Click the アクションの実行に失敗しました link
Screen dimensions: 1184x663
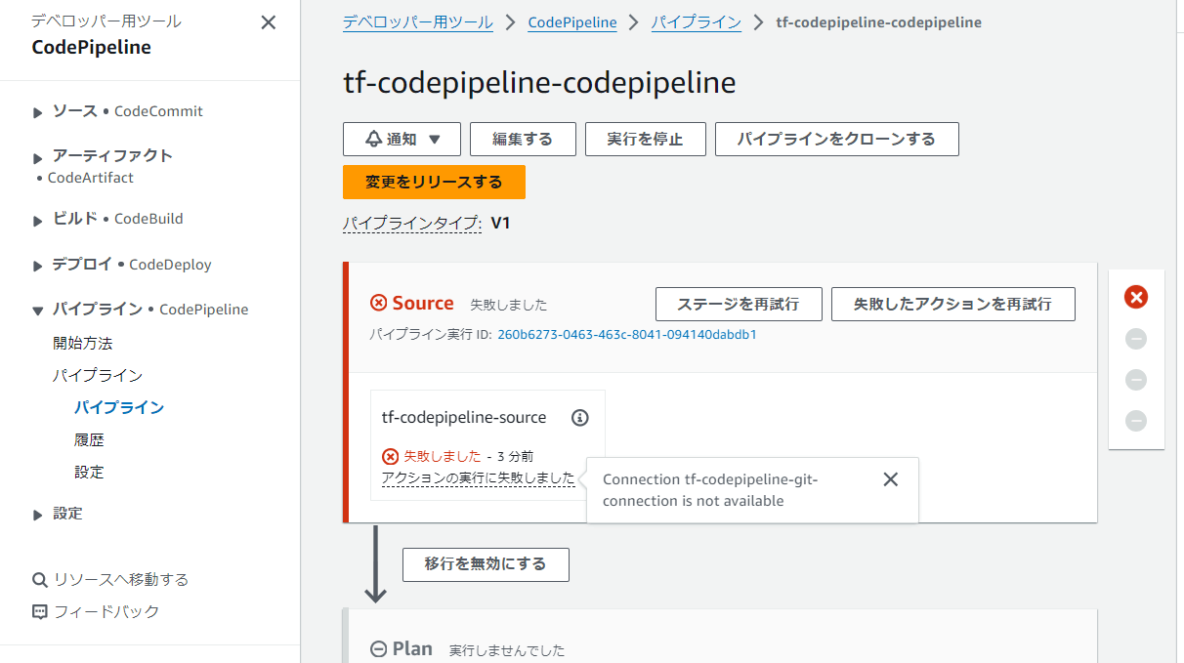click(479, 478)
